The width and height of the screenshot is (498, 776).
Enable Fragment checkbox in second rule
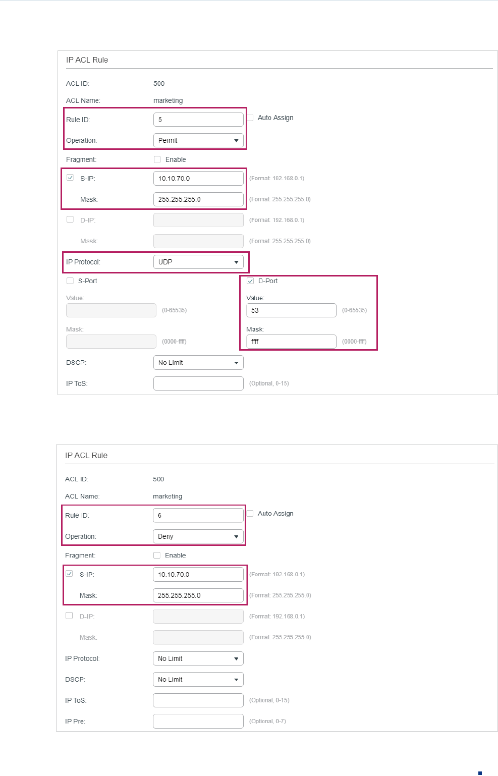(157, 555)
